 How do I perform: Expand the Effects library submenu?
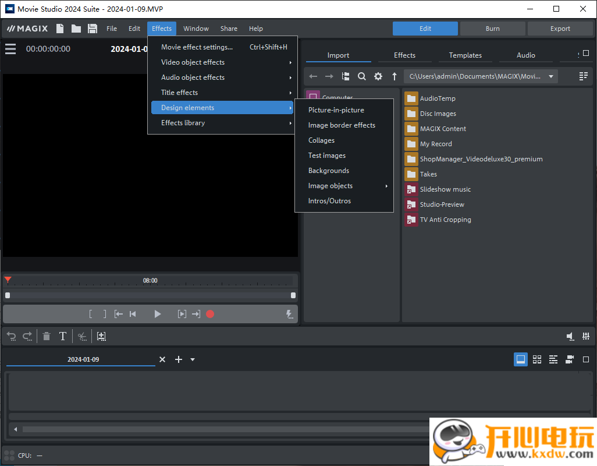click(222, 123)
